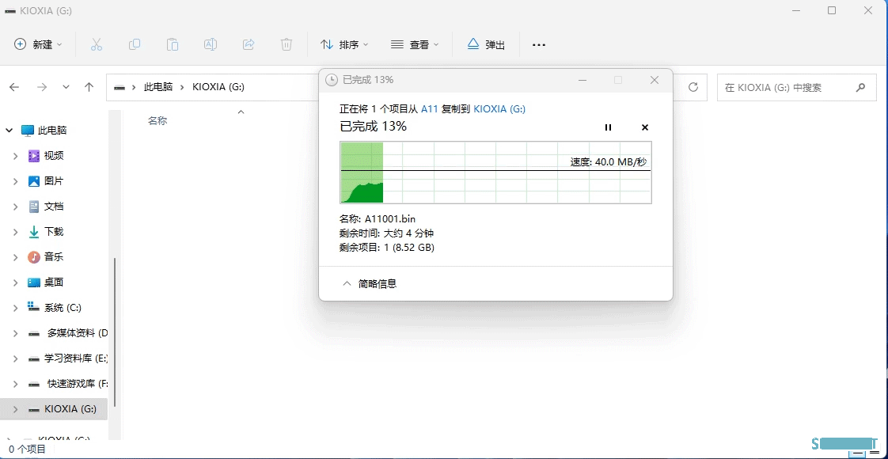Open the three-dot more options menu
Viewport: 888px width, 459px height.
tap(539, 44)
